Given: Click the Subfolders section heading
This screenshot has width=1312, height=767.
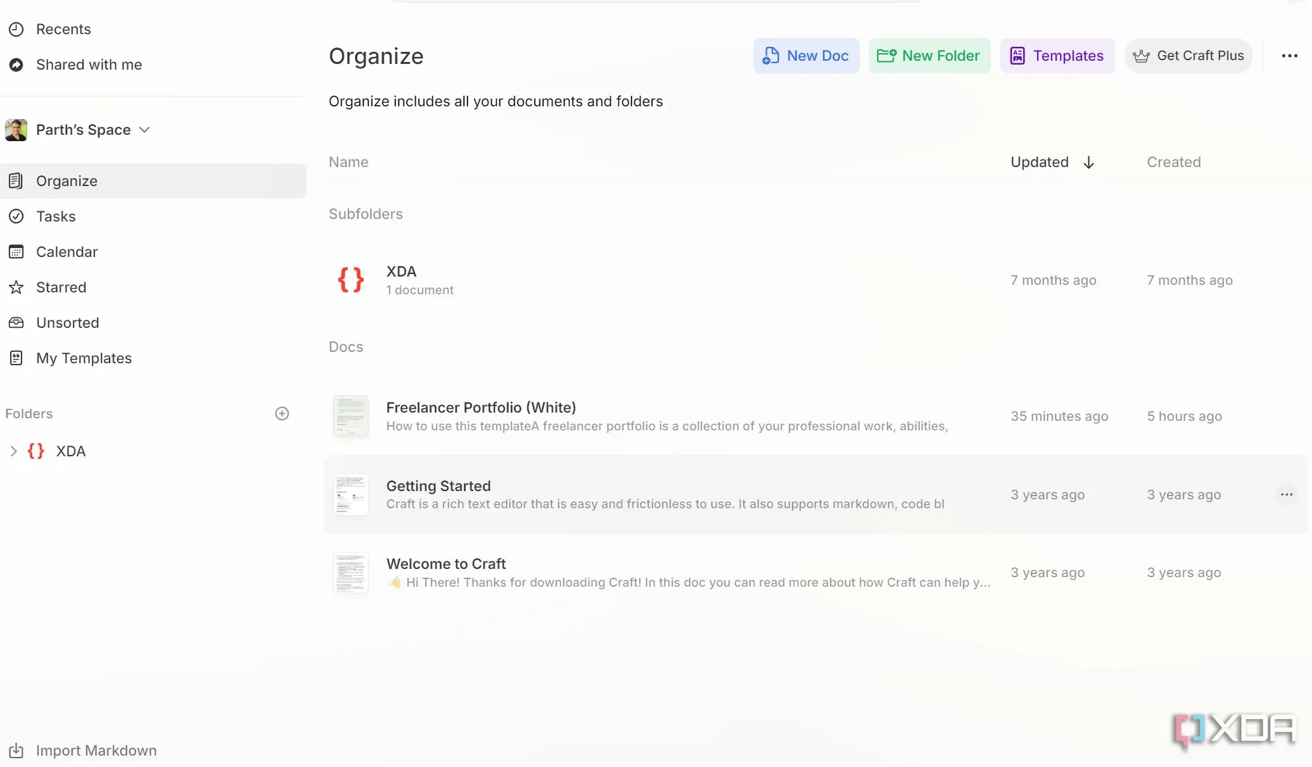Looking at the screenshot, I should tap(365, 214).
